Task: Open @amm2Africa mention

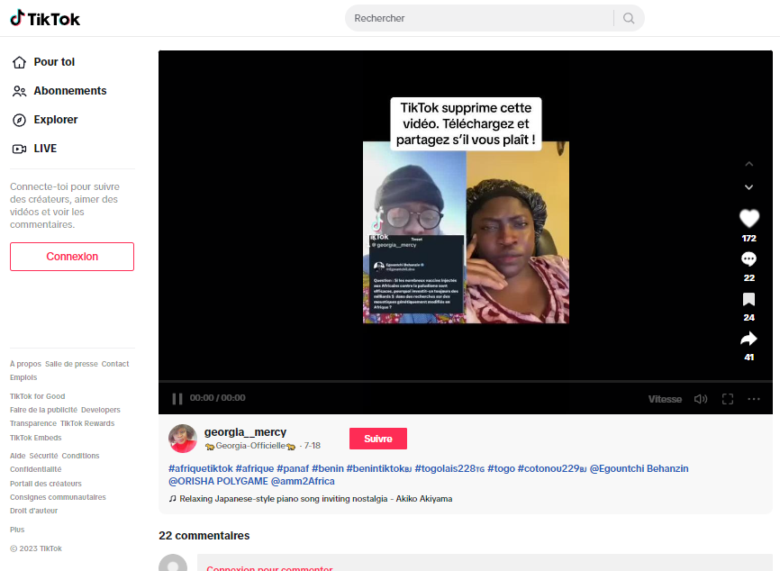Action: pos(303,482)
